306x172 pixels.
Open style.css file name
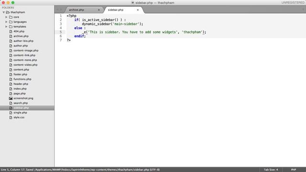coord(19,118)
